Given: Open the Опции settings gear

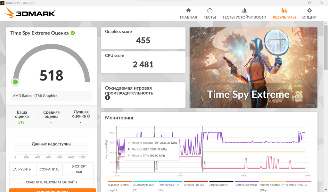Looking at the screenshot, I should (x=309, y=13).
